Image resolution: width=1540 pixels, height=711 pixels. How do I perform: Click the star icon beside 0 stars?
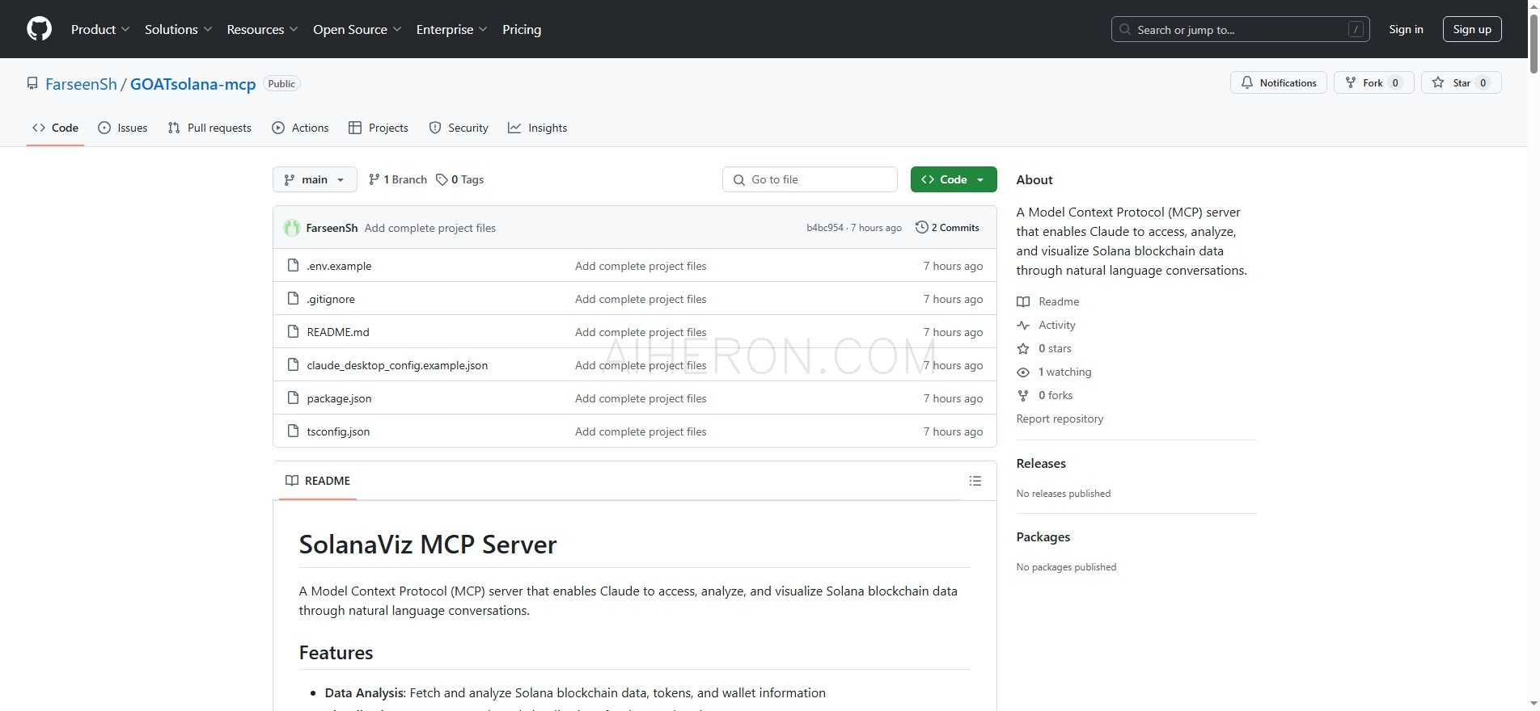point(1023,348)
